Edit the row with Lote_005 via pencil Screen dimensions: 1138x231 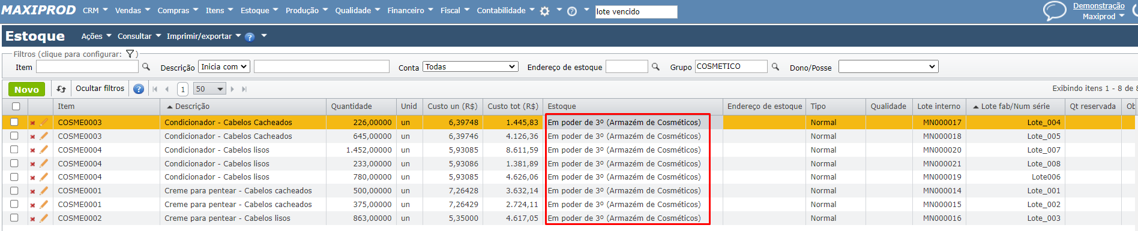click(x=44, y=136)
